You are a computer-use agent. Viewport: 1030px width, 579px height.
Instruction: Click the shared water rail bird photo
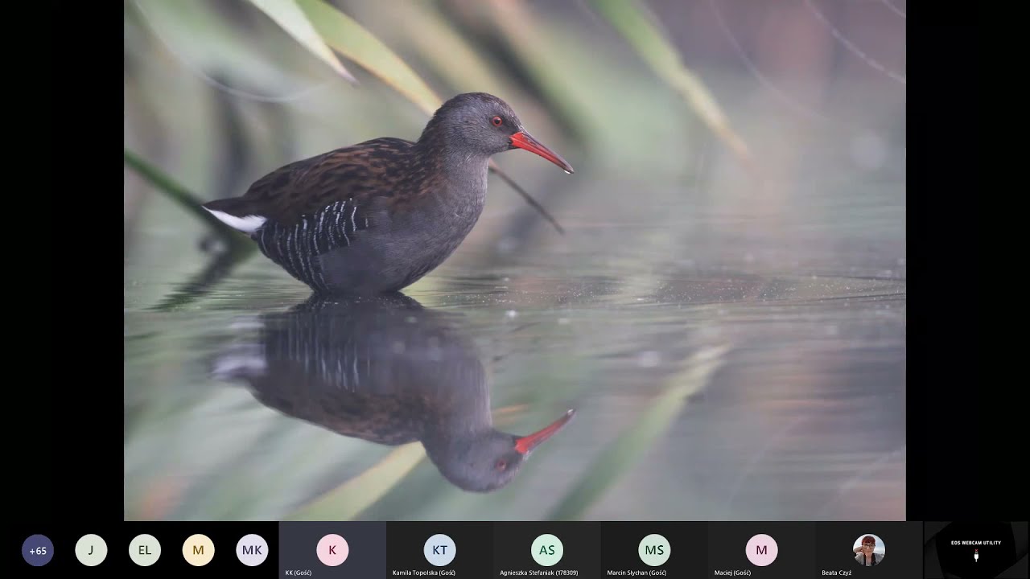(515, 260)
